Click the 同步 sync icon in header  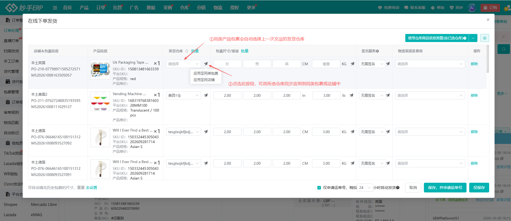point(452,8)
